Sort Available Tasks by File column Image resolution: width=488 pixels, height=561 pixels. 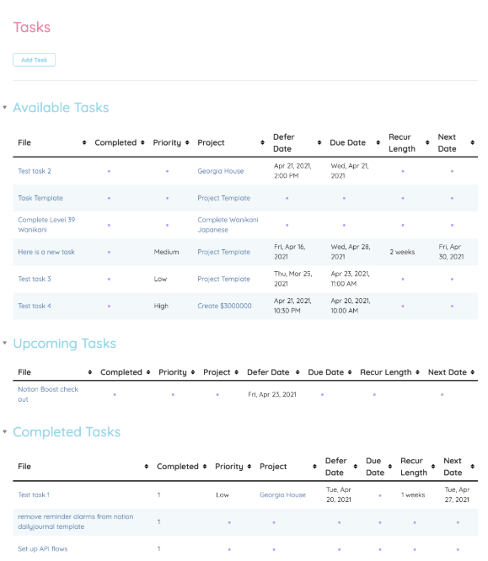[84, 142]
